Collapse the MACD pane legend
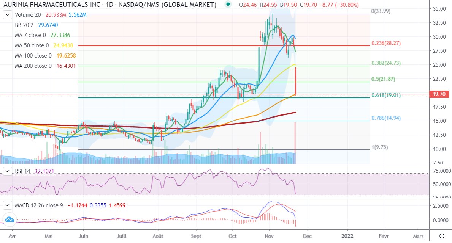452x243 pixels. coord(8,205)
